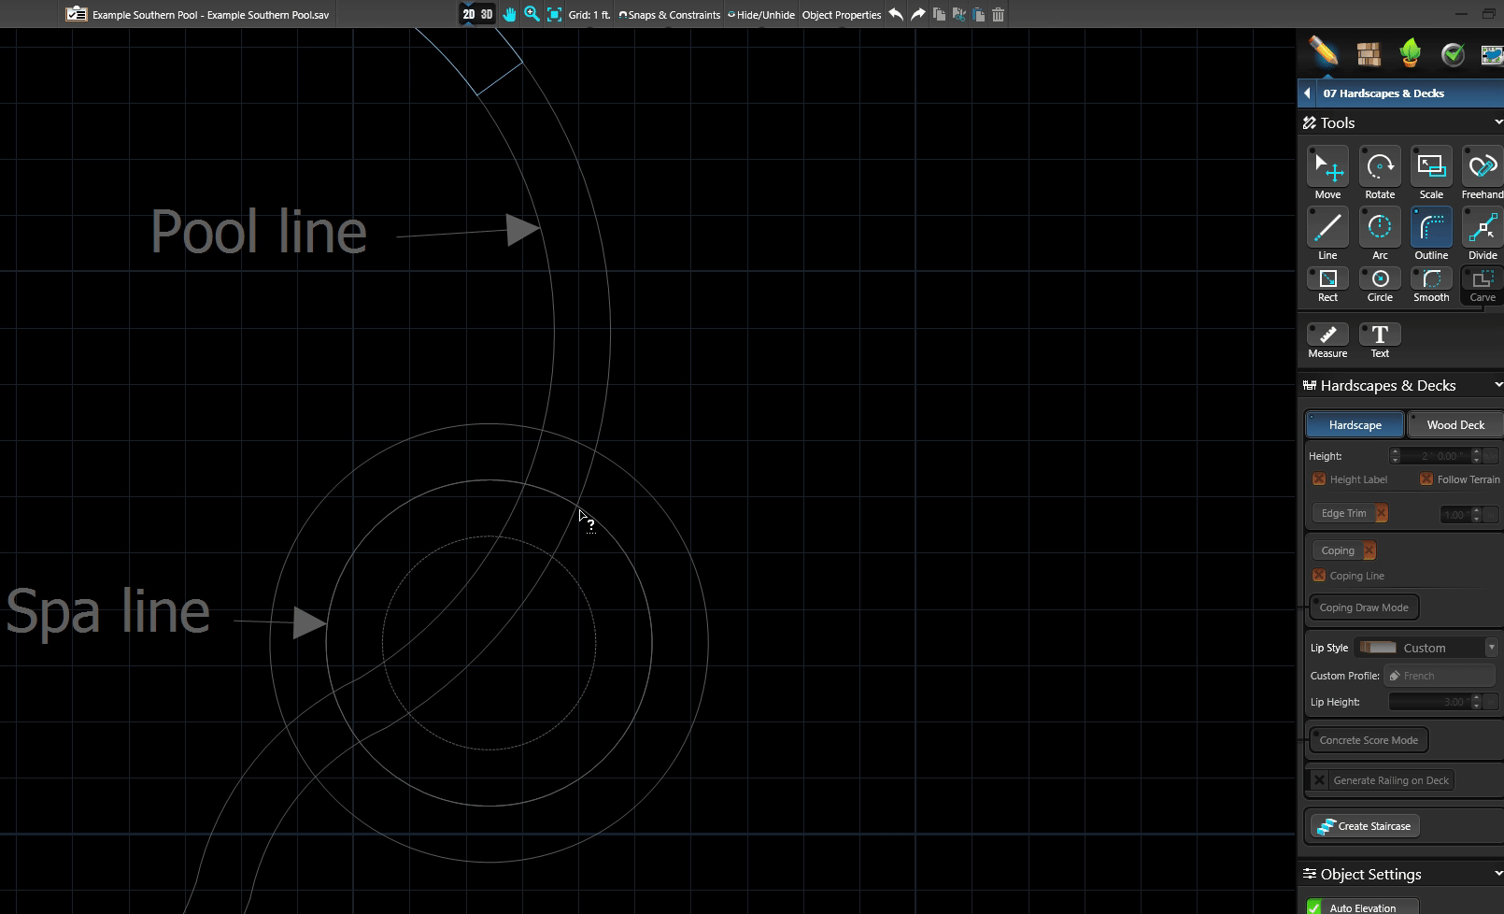Toggle the Coping Line checkbox
The image size is (1504, 914).
tap(1319, 576)
